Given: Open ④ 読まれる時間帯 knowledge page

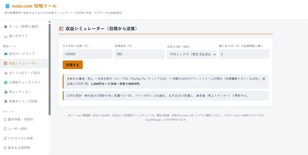Looking at the screenshot, I should (x=24, y=148).
